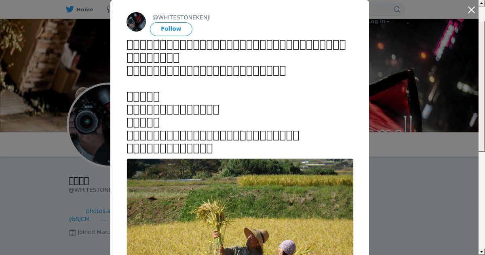Expand the Log in dropdown
Image resolution: width=485 pixels, height=255 pixels.
[x=379, y=21]
